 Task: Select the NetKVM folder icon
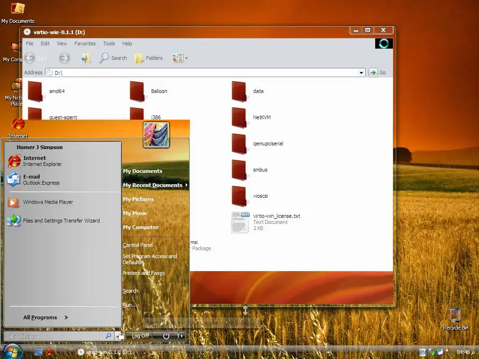pyautogui.click(x=239, y=117)
